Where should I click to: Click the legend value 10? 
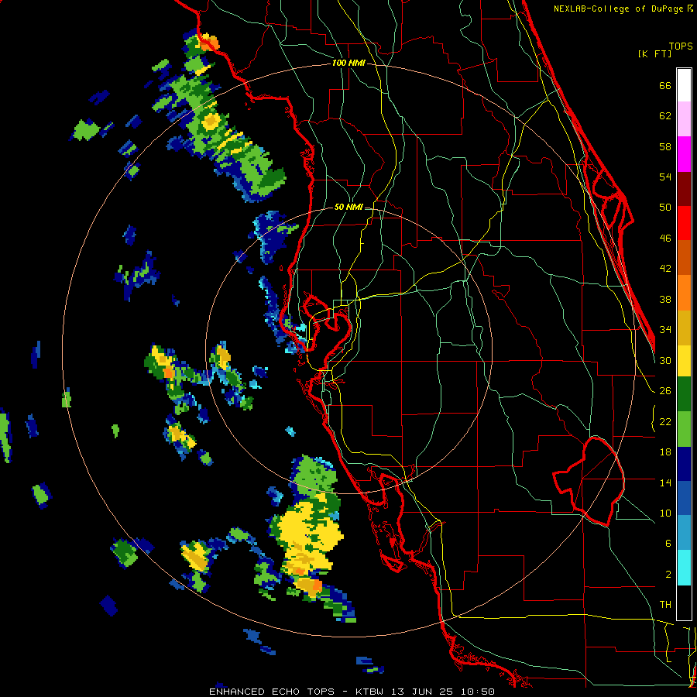click(665, 513)
